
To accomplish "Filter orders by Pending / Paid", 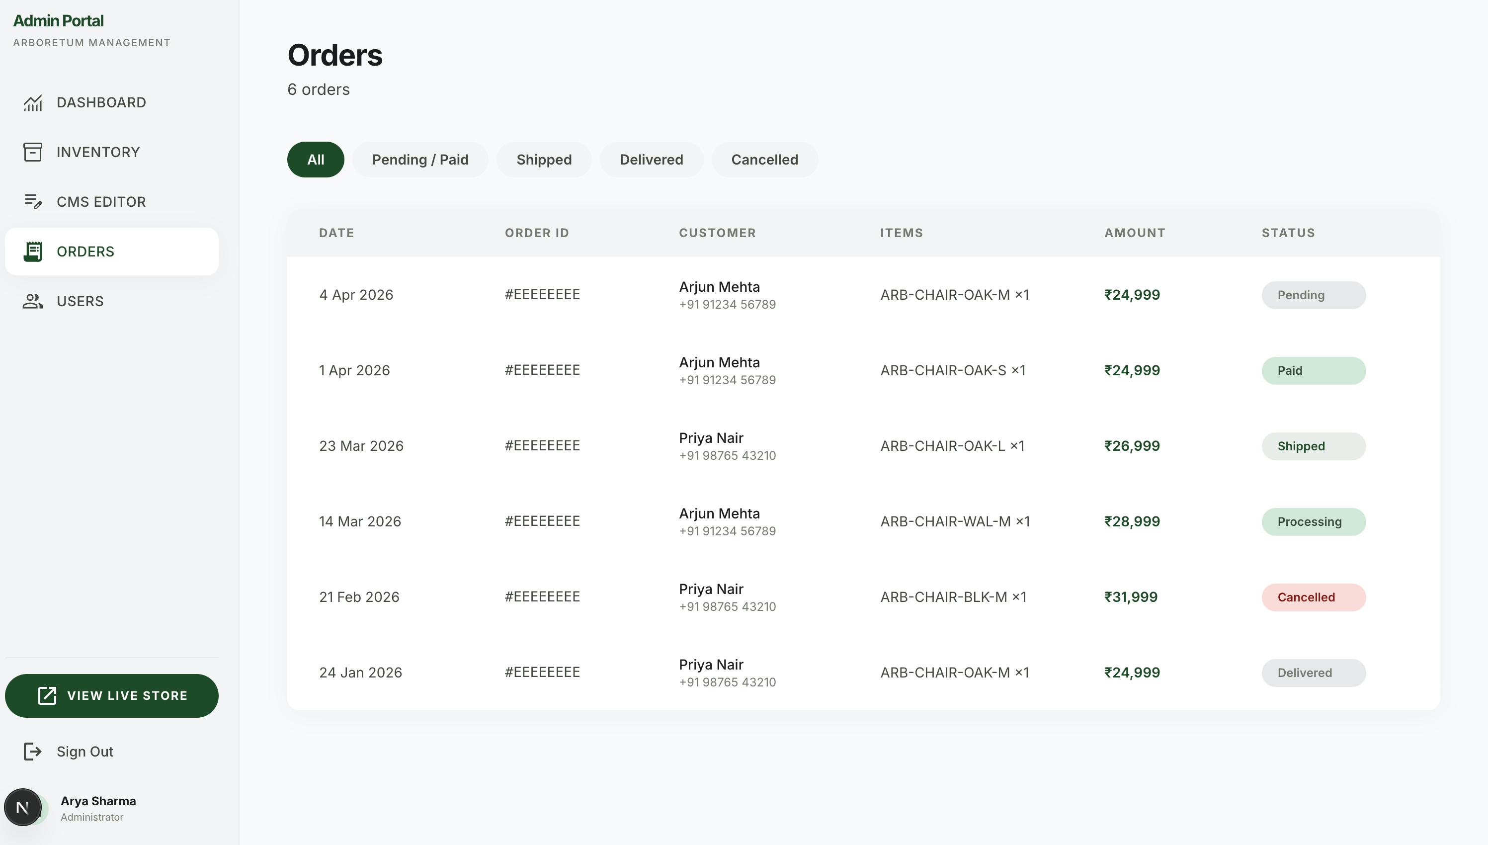I will (420, 160).
